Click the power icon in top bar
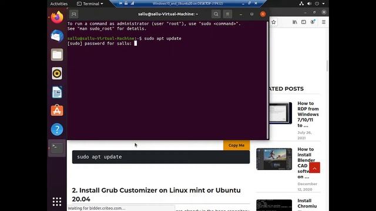Viewport: 376px width, 211px height. coord(317,4)
